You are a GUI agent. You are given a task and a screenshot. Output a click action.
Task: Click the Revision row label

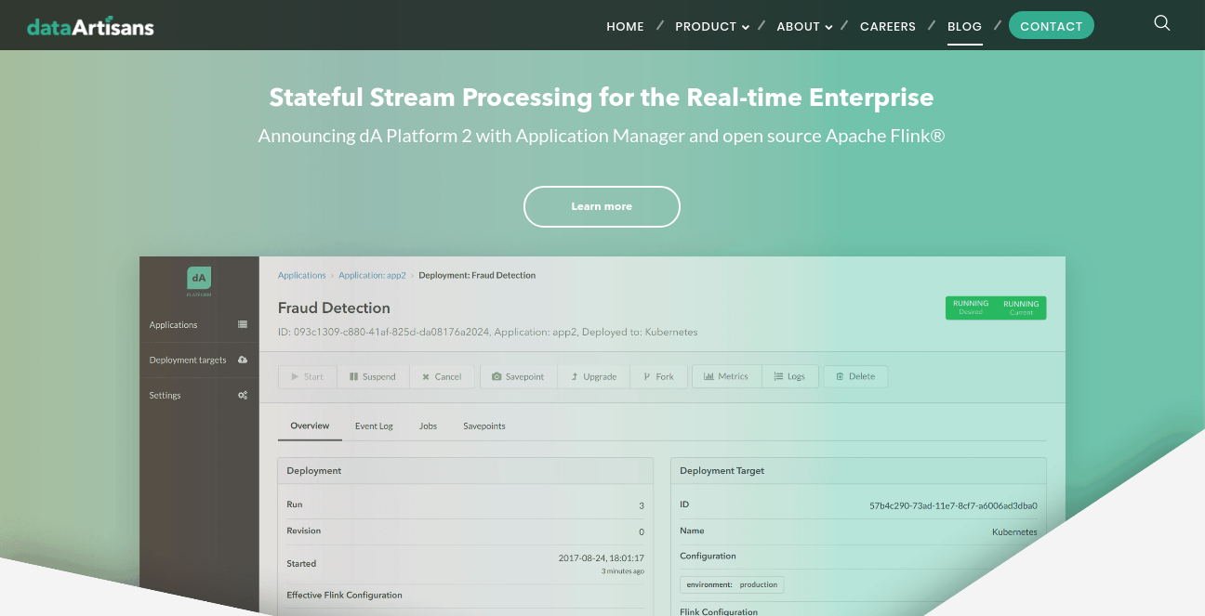click(303, 531)
